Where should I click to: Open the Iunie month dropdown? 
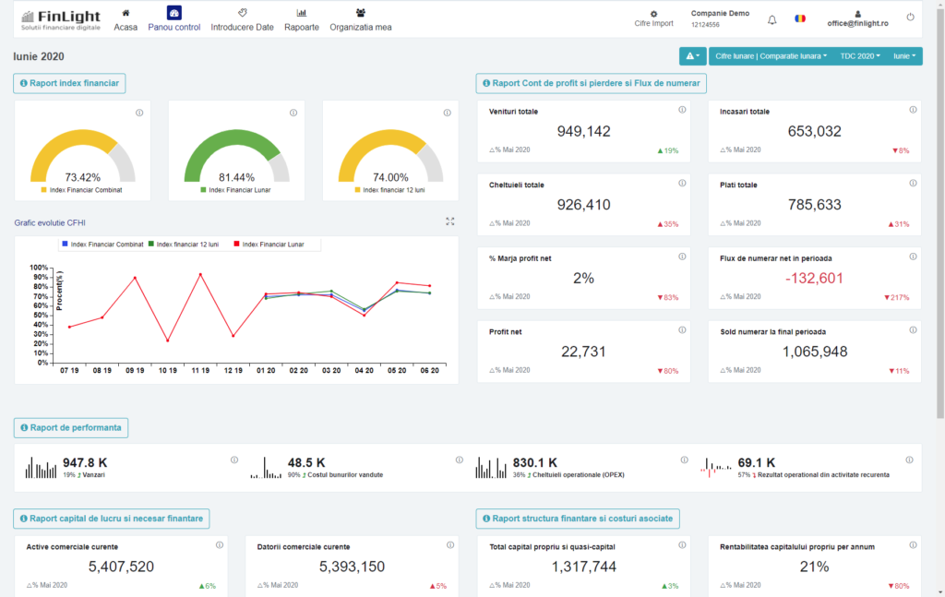[905, 55]
